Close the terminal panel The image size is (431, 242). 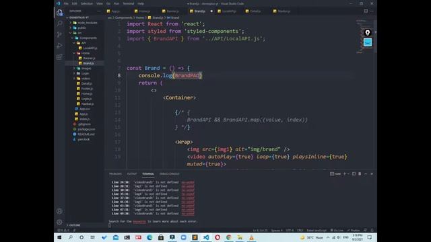click(372, 173)
